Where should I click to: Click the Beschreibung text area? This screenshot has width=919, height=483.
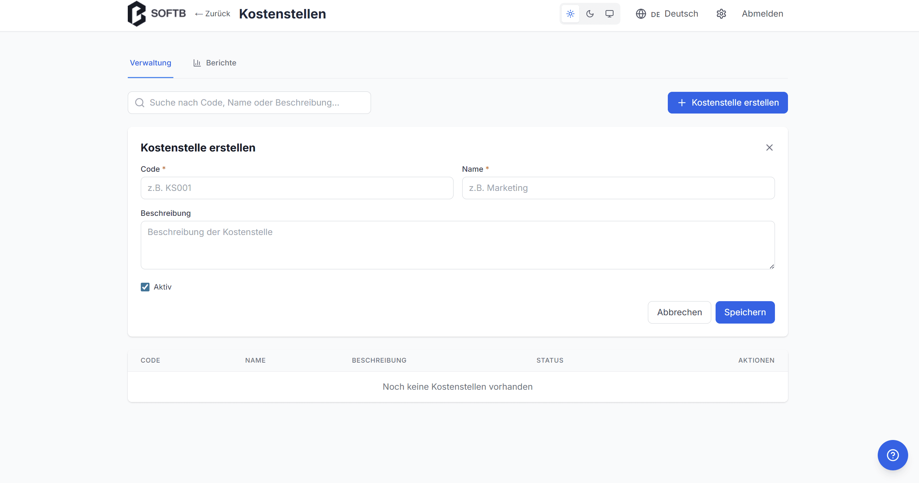[458, 245]
